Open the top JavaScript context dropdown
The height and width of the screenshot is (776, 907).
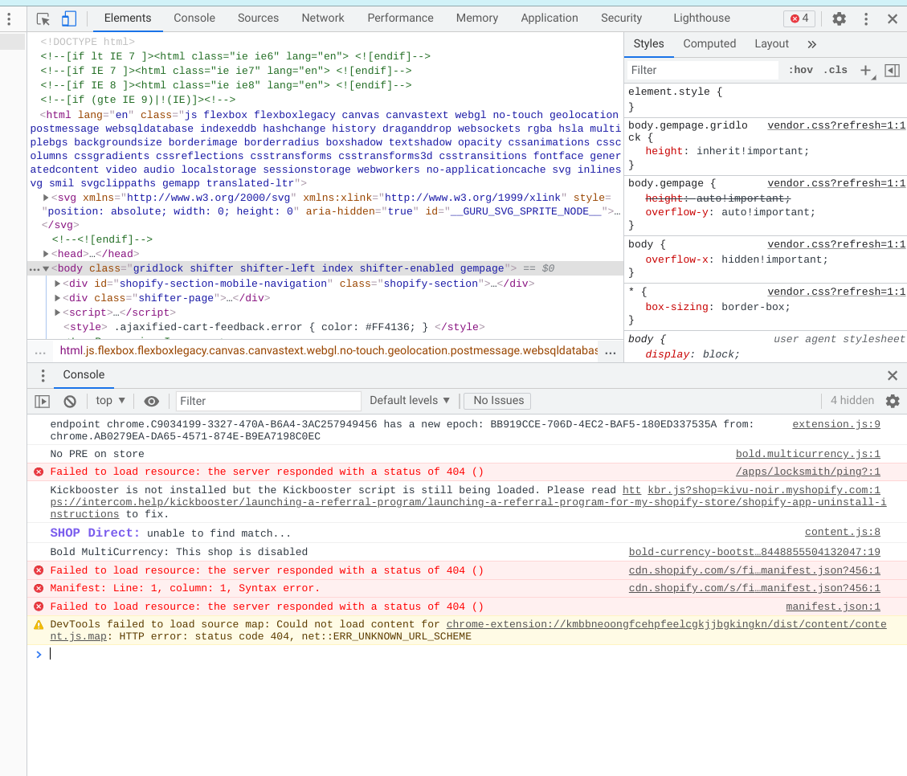[110, 401]
